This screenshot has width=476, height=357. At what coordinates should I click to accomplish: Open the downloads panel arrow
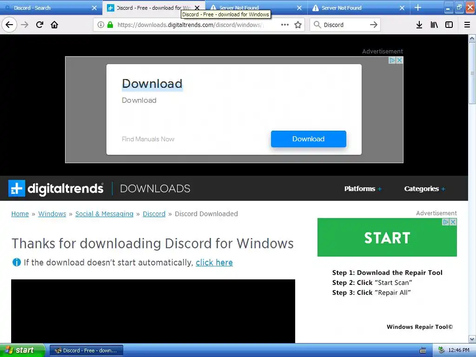[419, 25]
